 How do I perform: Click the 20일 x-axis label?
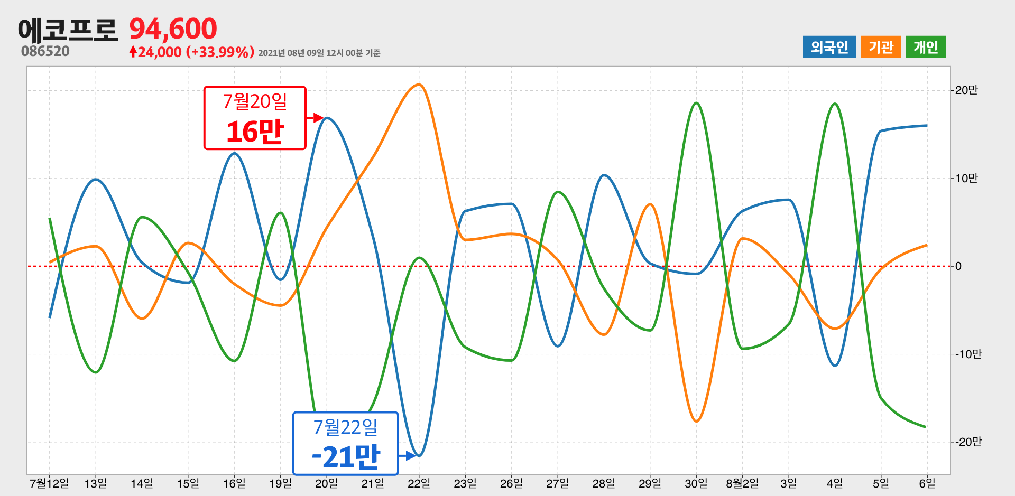pyautogui.click(x=326, y=483)
